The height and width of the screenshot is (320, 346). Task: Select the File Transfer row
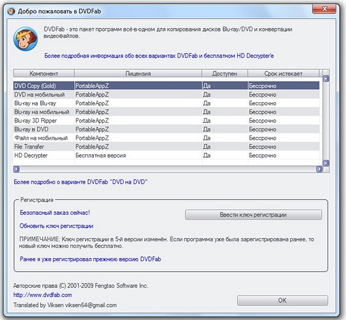[166, 147]
